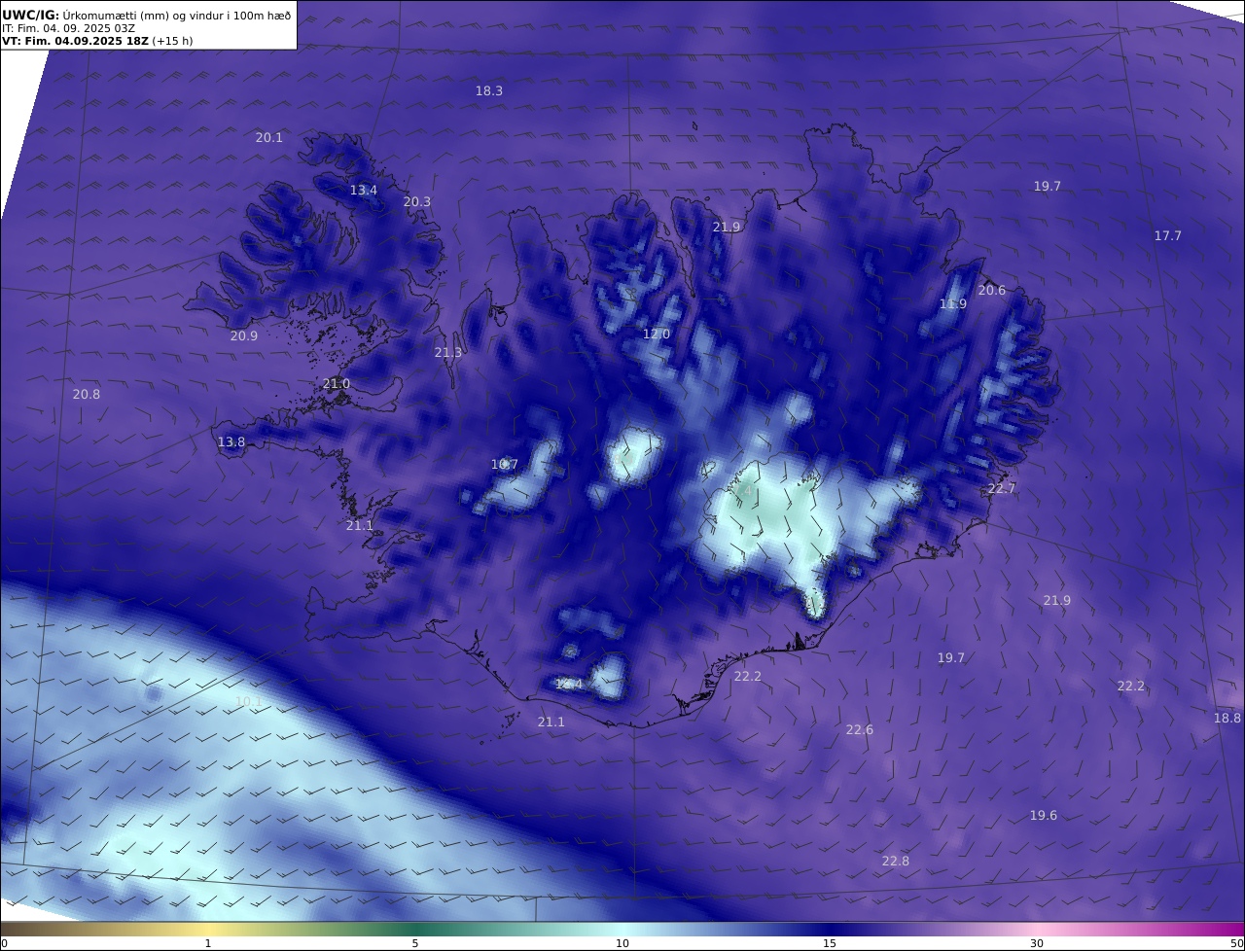Click the map value 12.4
This screenshot has width=1245, height=951.
pyautogui.click(x=569, y=684)
